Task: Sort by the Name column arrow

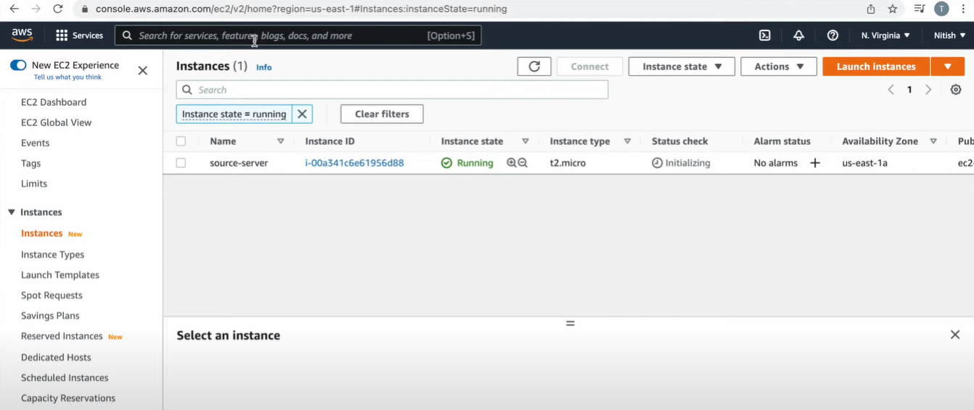Action: click(x=280, y=141)
